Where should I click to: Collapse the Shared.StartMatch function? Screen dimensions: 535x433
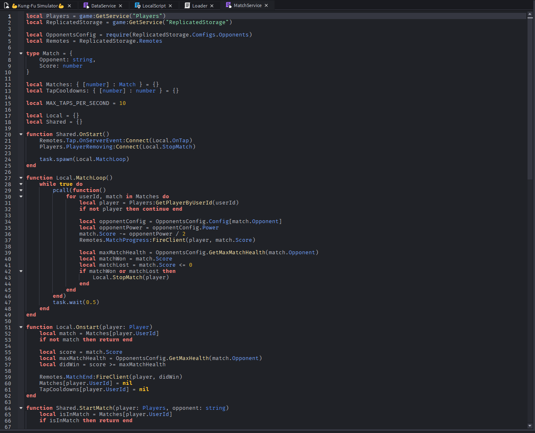point(21,408)
